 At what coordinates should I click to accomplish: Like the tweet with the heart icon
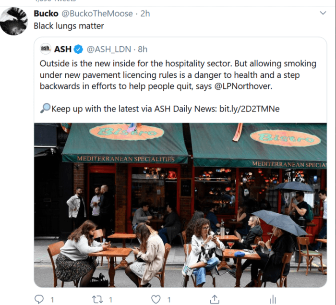(156, 299)
